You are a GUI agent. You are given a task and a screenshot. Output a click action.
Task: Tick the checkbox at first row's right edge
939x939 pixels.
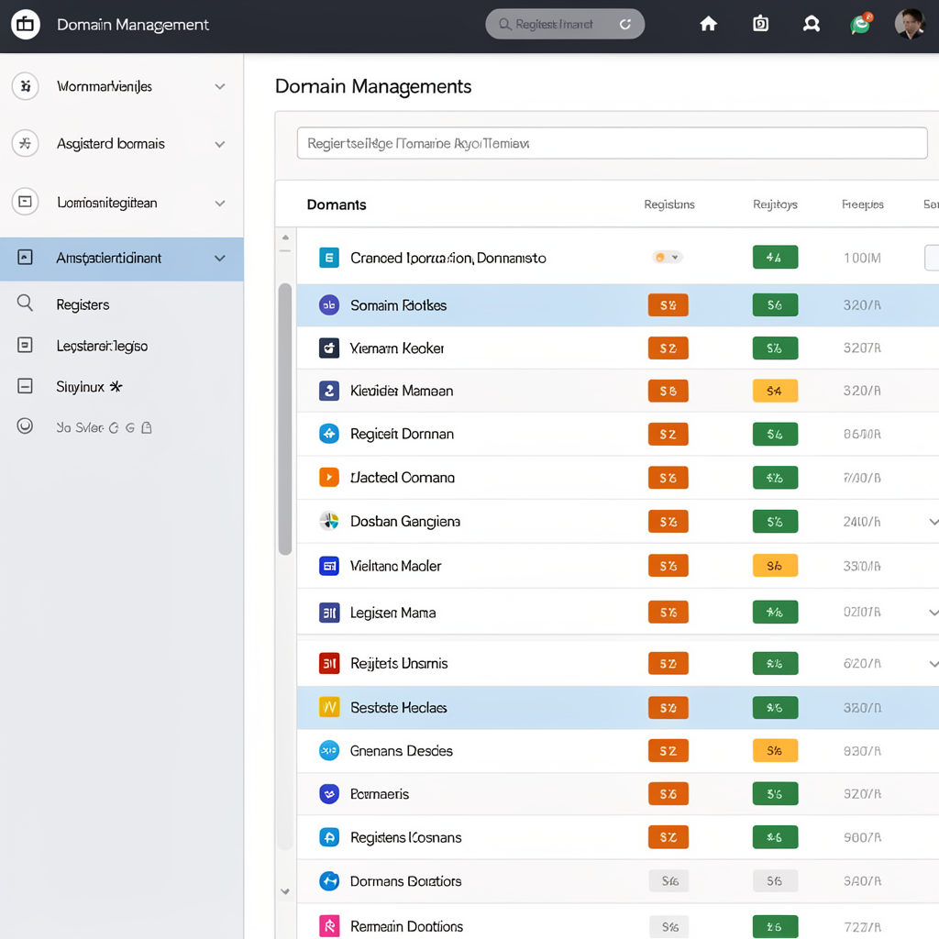point(932,258)
